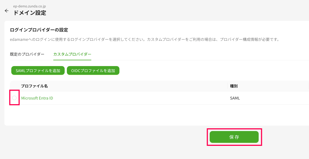This screenshot has height=159, width=309.
Task: Click the OIDCプロファイルを追加 button
Action: [x=93, y=70]
